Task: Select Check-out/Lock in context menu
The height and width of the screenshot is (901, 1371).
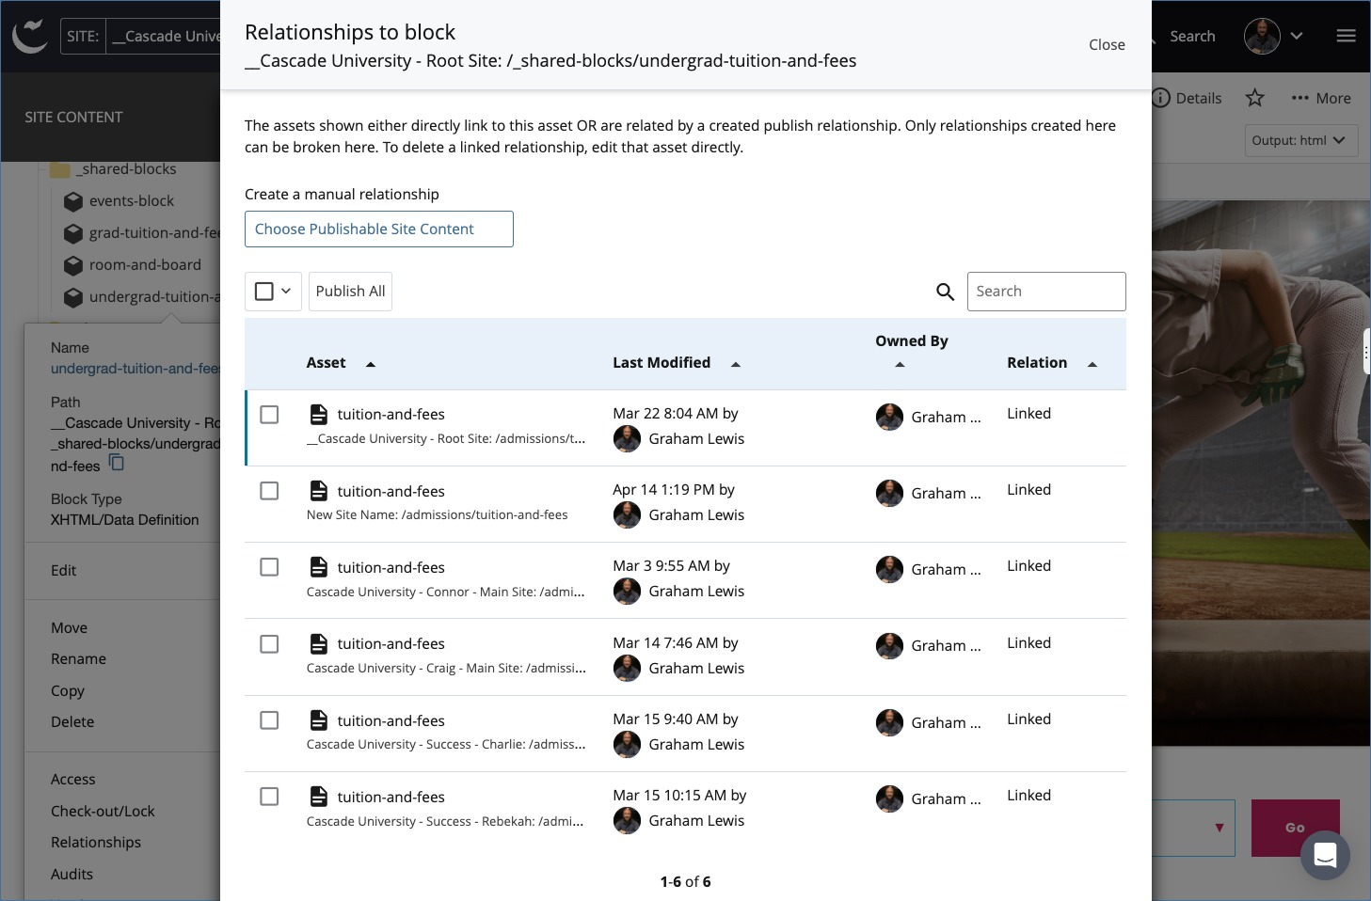Action: pyautogui.click(x=103, y=811)
